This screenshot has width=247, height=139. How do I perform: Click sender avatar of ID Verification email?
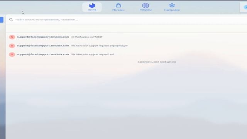pos(12,37)
